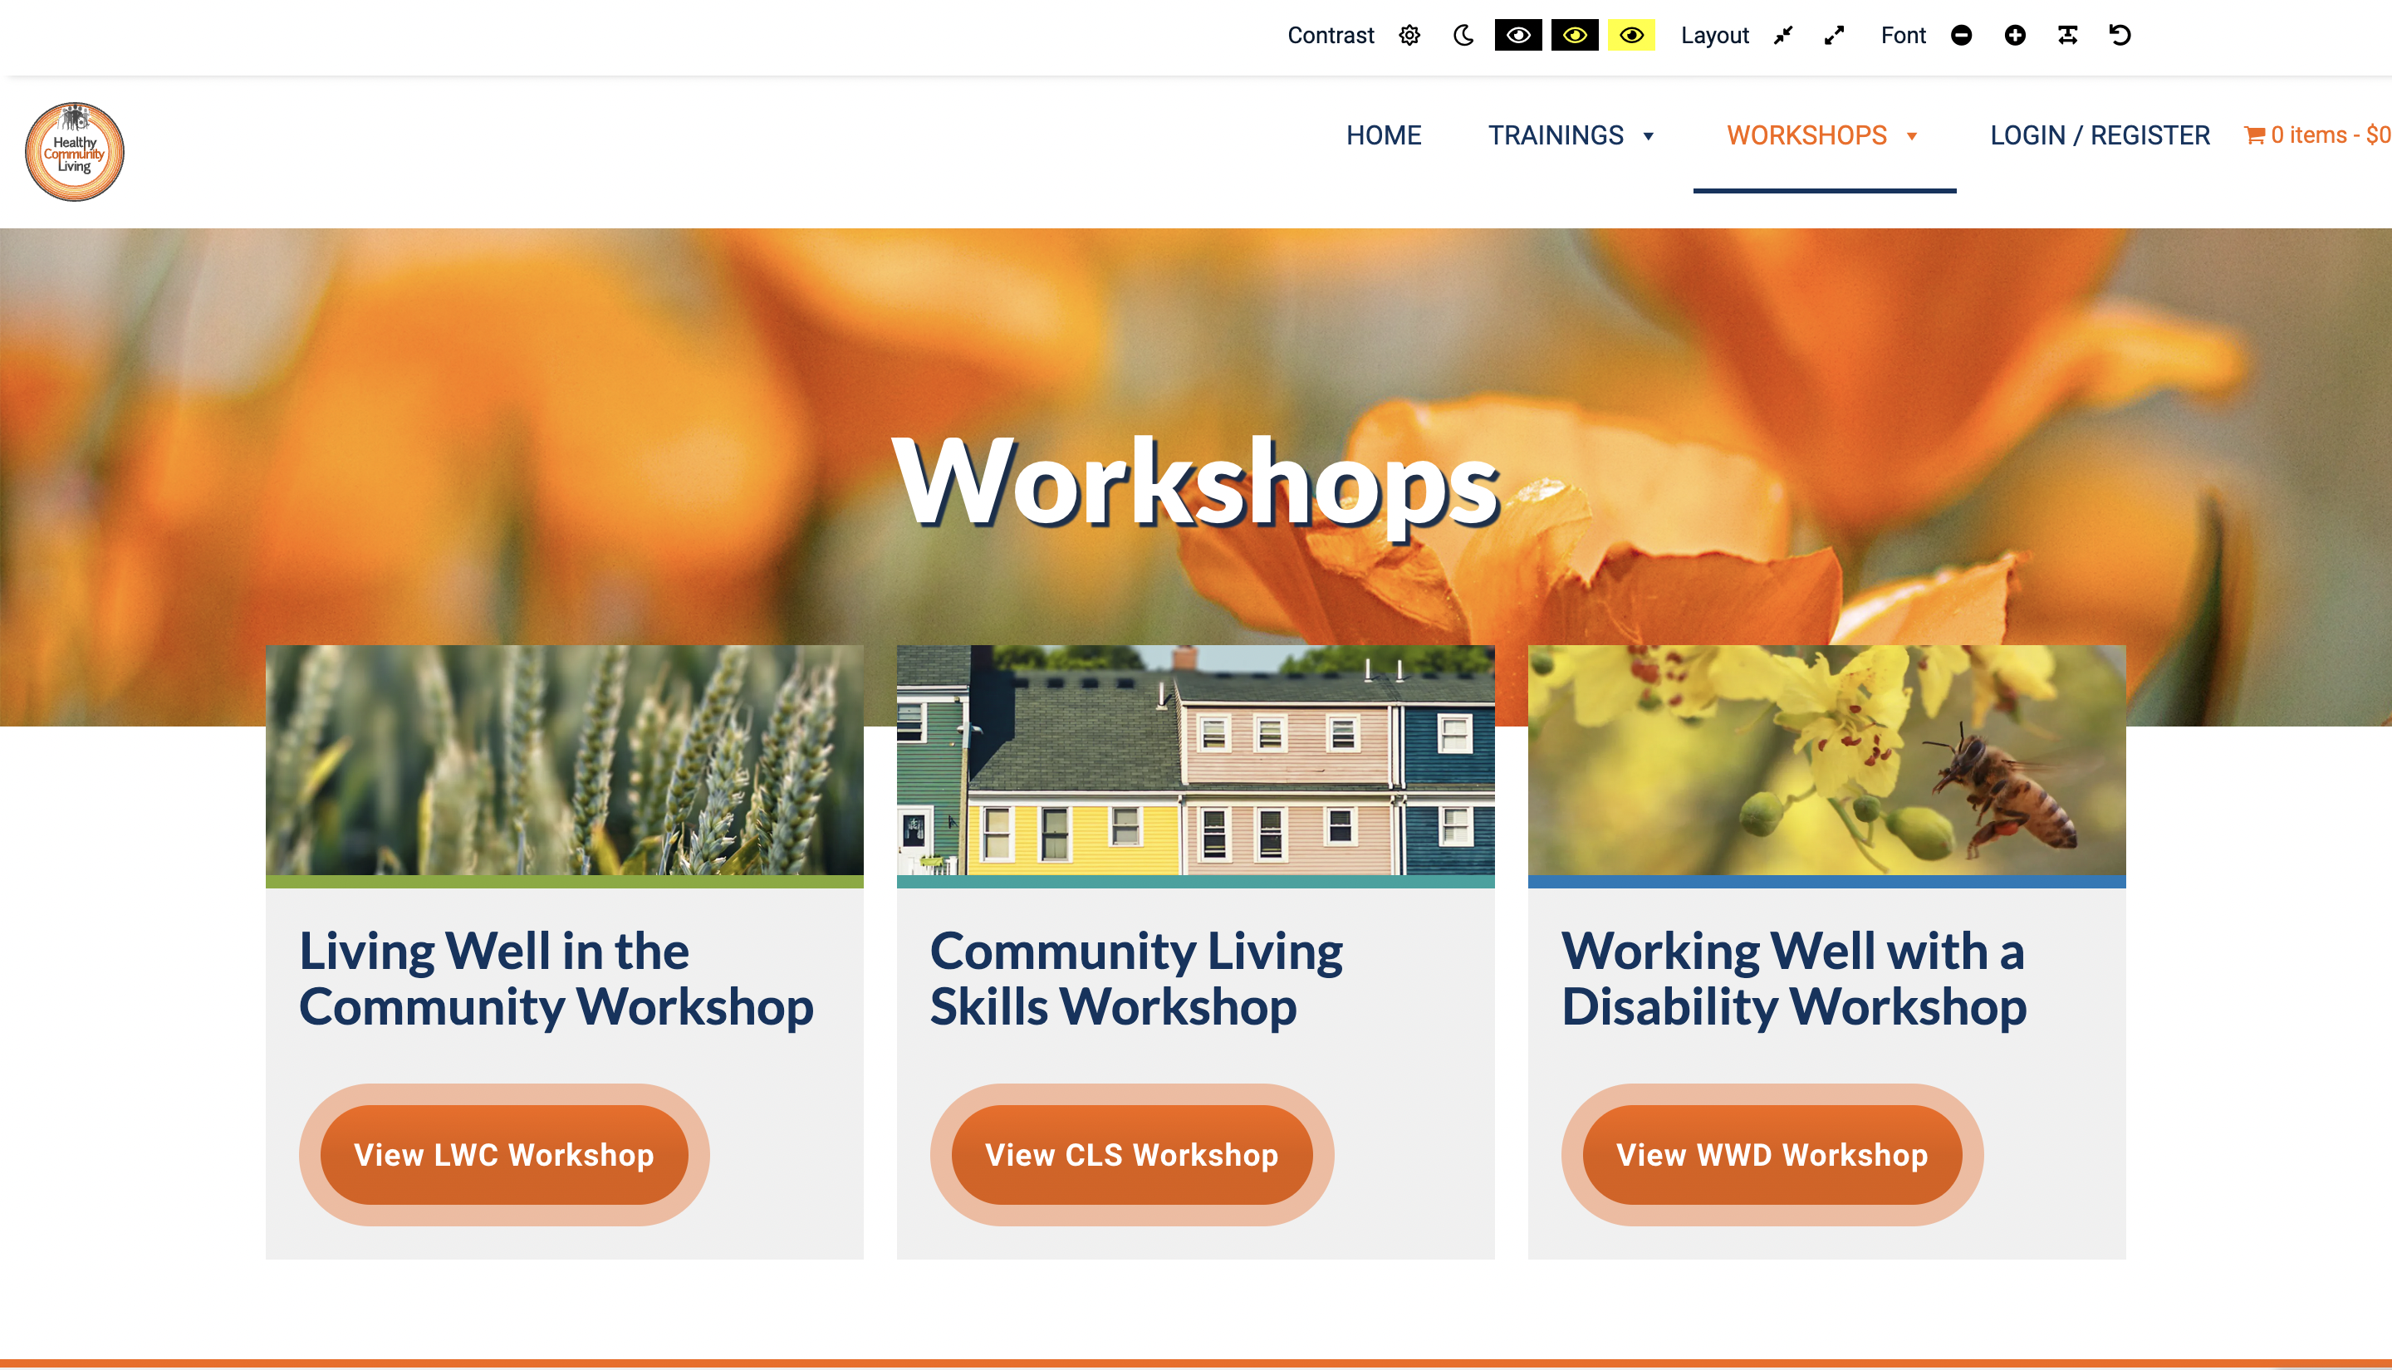Click View LWC Workshop button
The image size is (2392, 1370).
pyautogui.click(x=504, y=1155)
